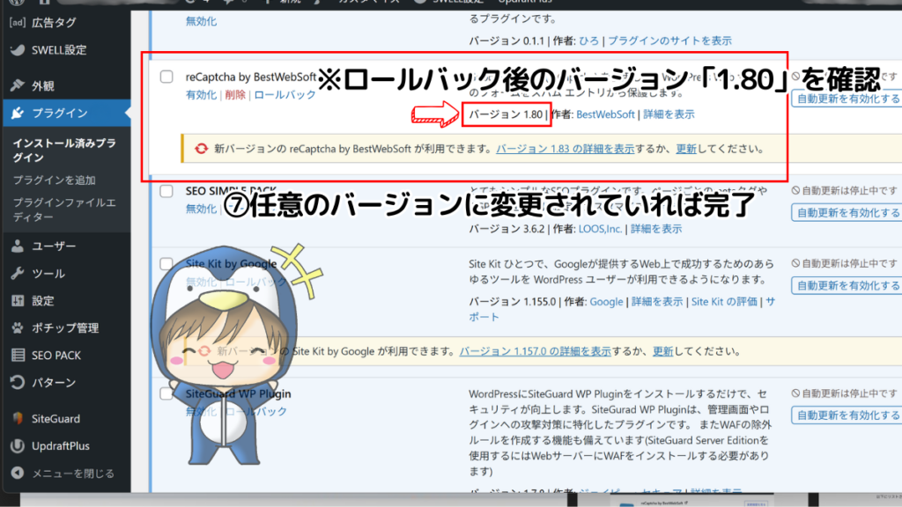Image resolution: width=902 pixels, height=507 pixels.
Task: Click the ポチップ管理 paw icon
Action: (x=18, y=327)
